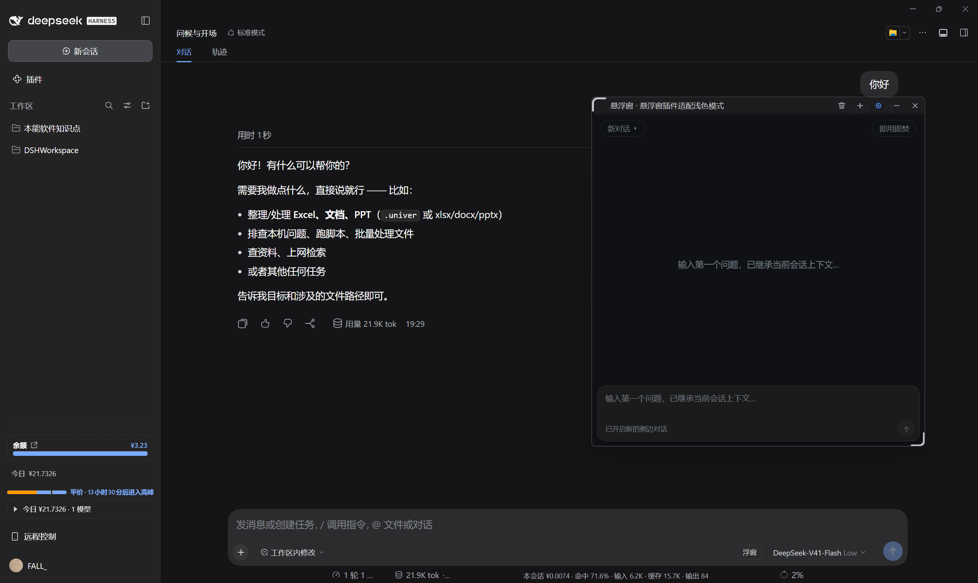The height and width of the screenshot is (583, 978).
Task: Open workspace filter settings icon
Action: click(x=127, y=105)
